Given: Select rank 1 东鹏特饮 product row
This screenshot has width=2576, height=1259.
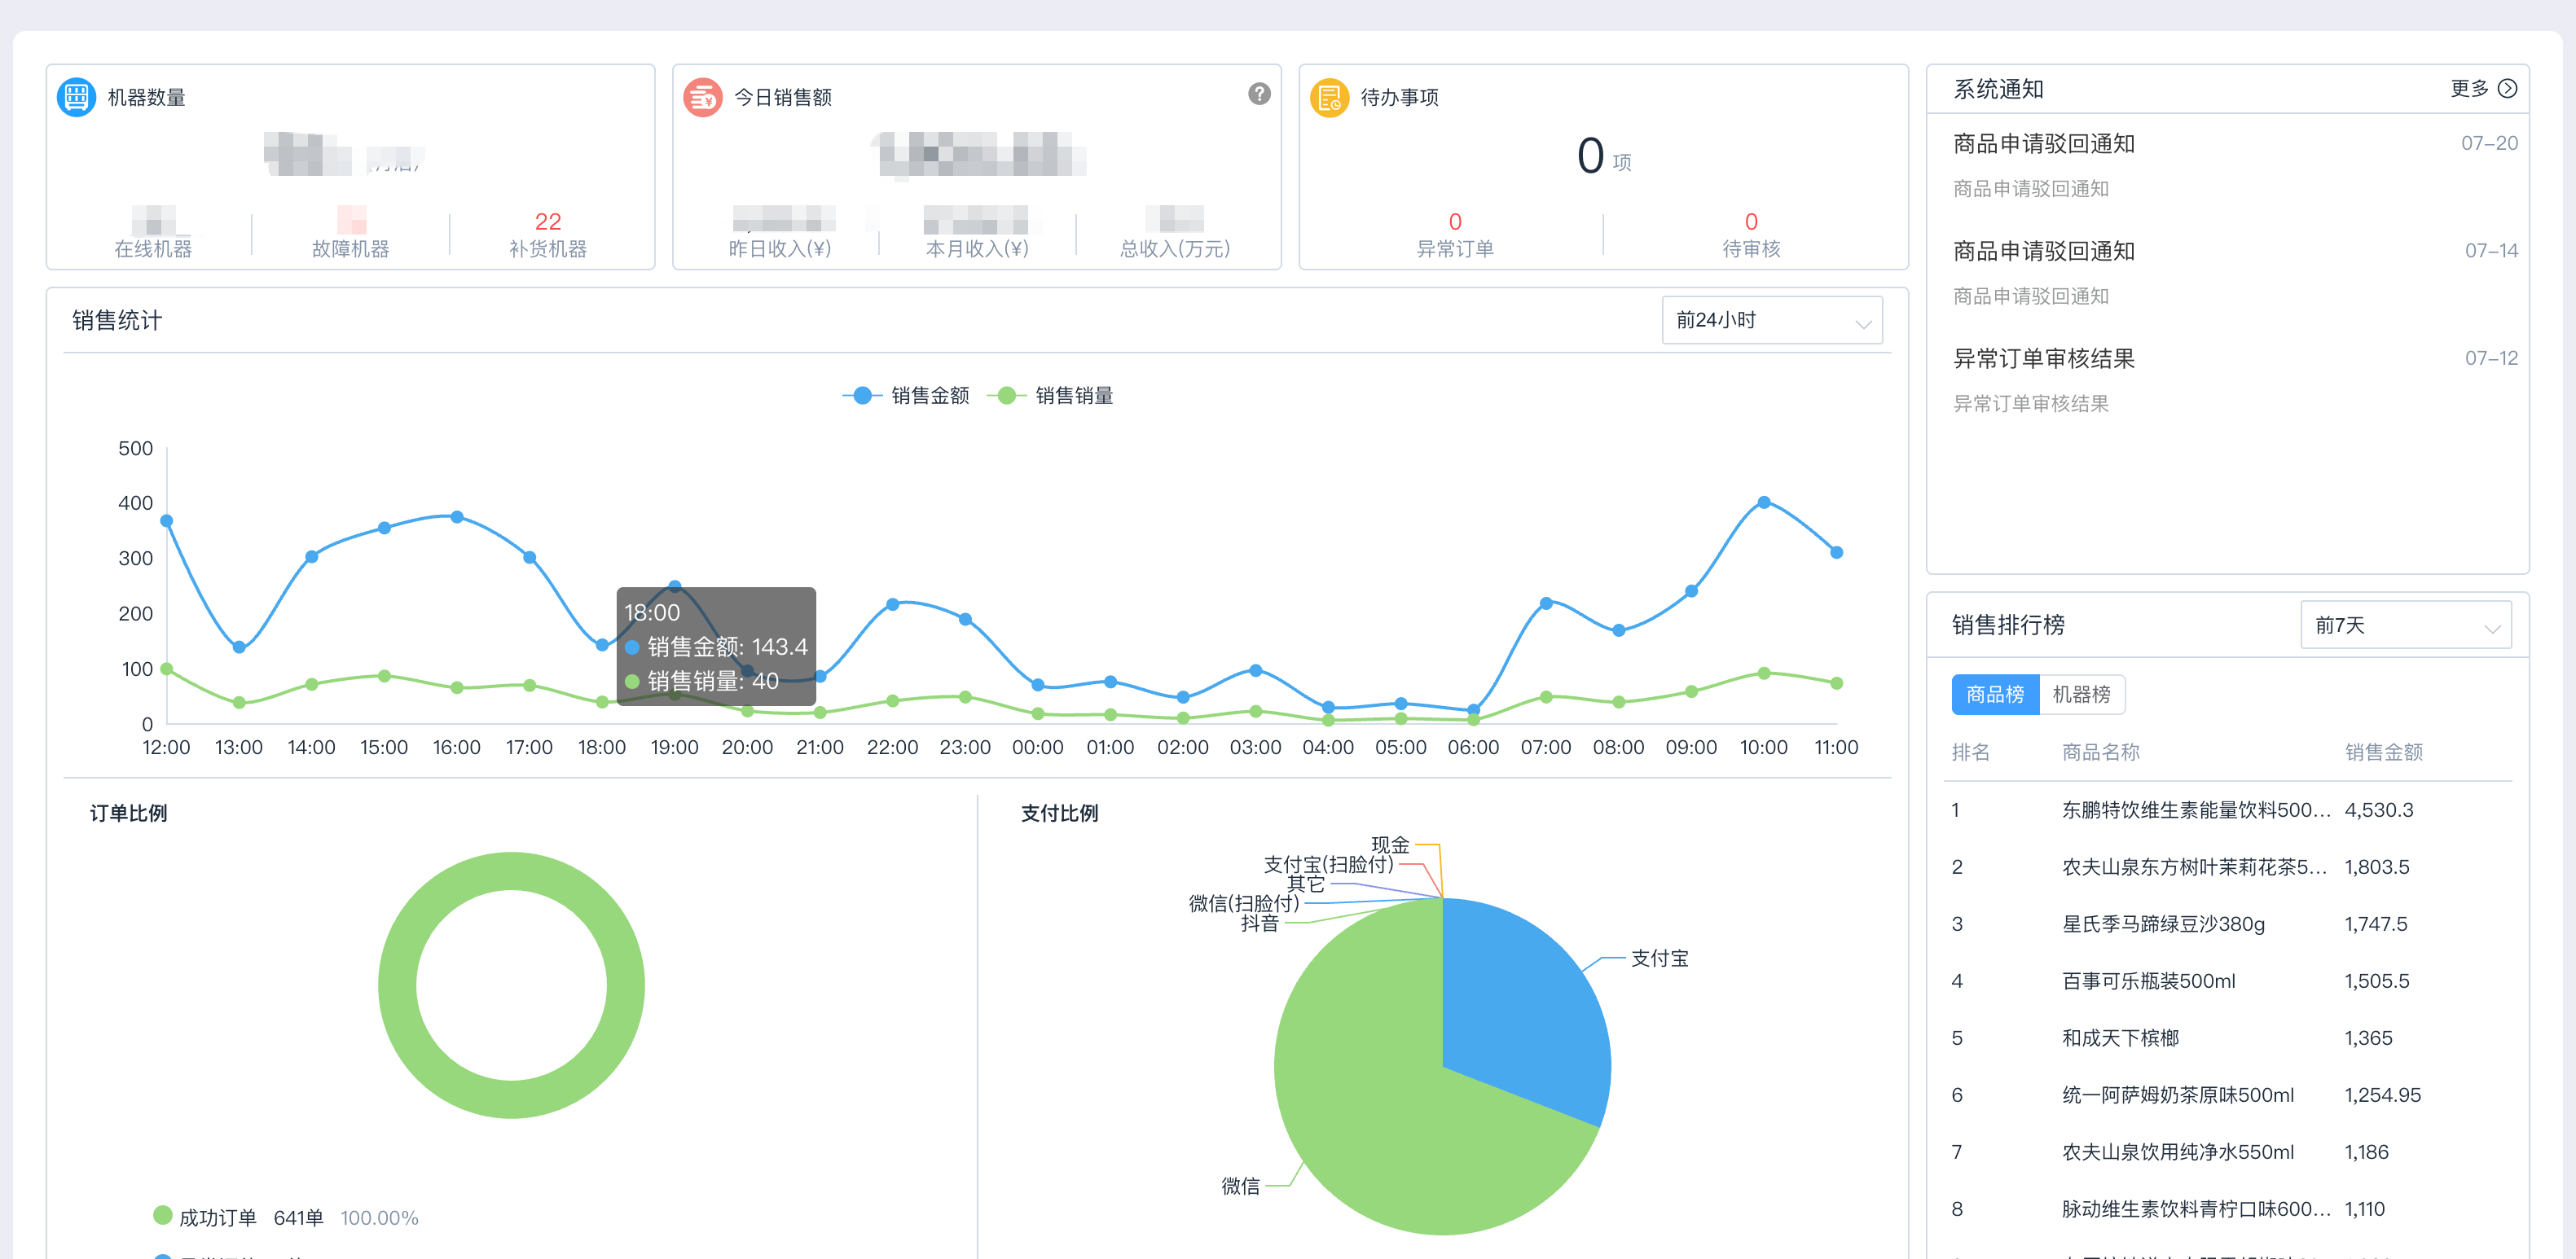Looking at the screenshot, I should coord(2227,810).
